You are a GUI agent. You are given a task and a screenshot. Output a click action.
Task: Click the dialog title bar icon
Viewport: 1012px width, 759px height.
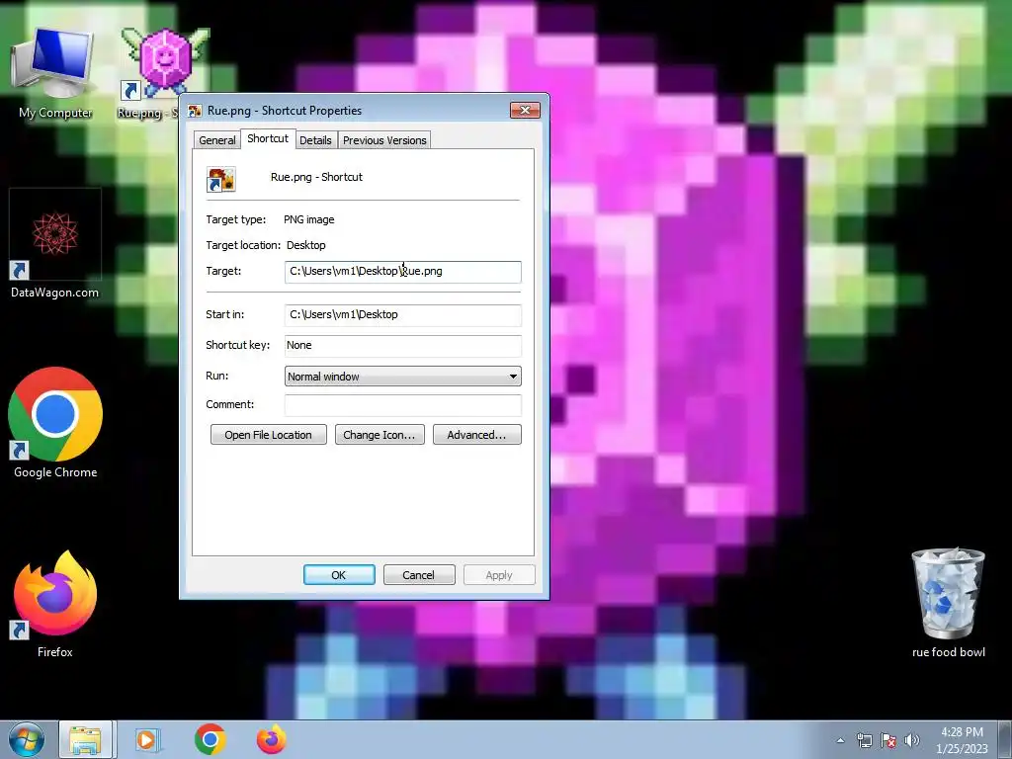click(x=195, y=111)
